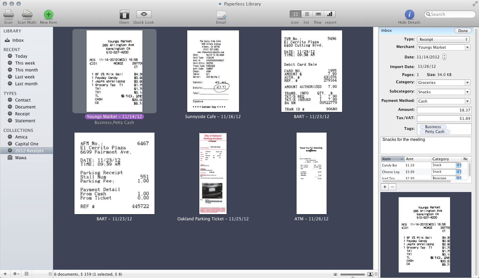The image size is (479, 278).
Task: Click the Date stepper arrows
Action: [444, 57]
